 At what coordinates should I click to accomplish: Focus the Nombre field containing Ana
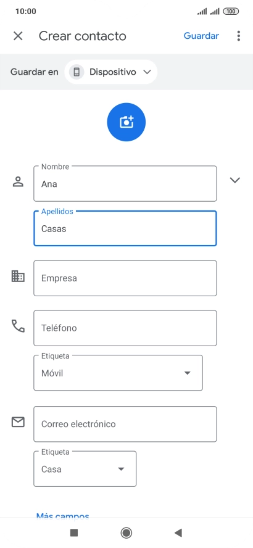pyautogui.click(x=125, y=183)
